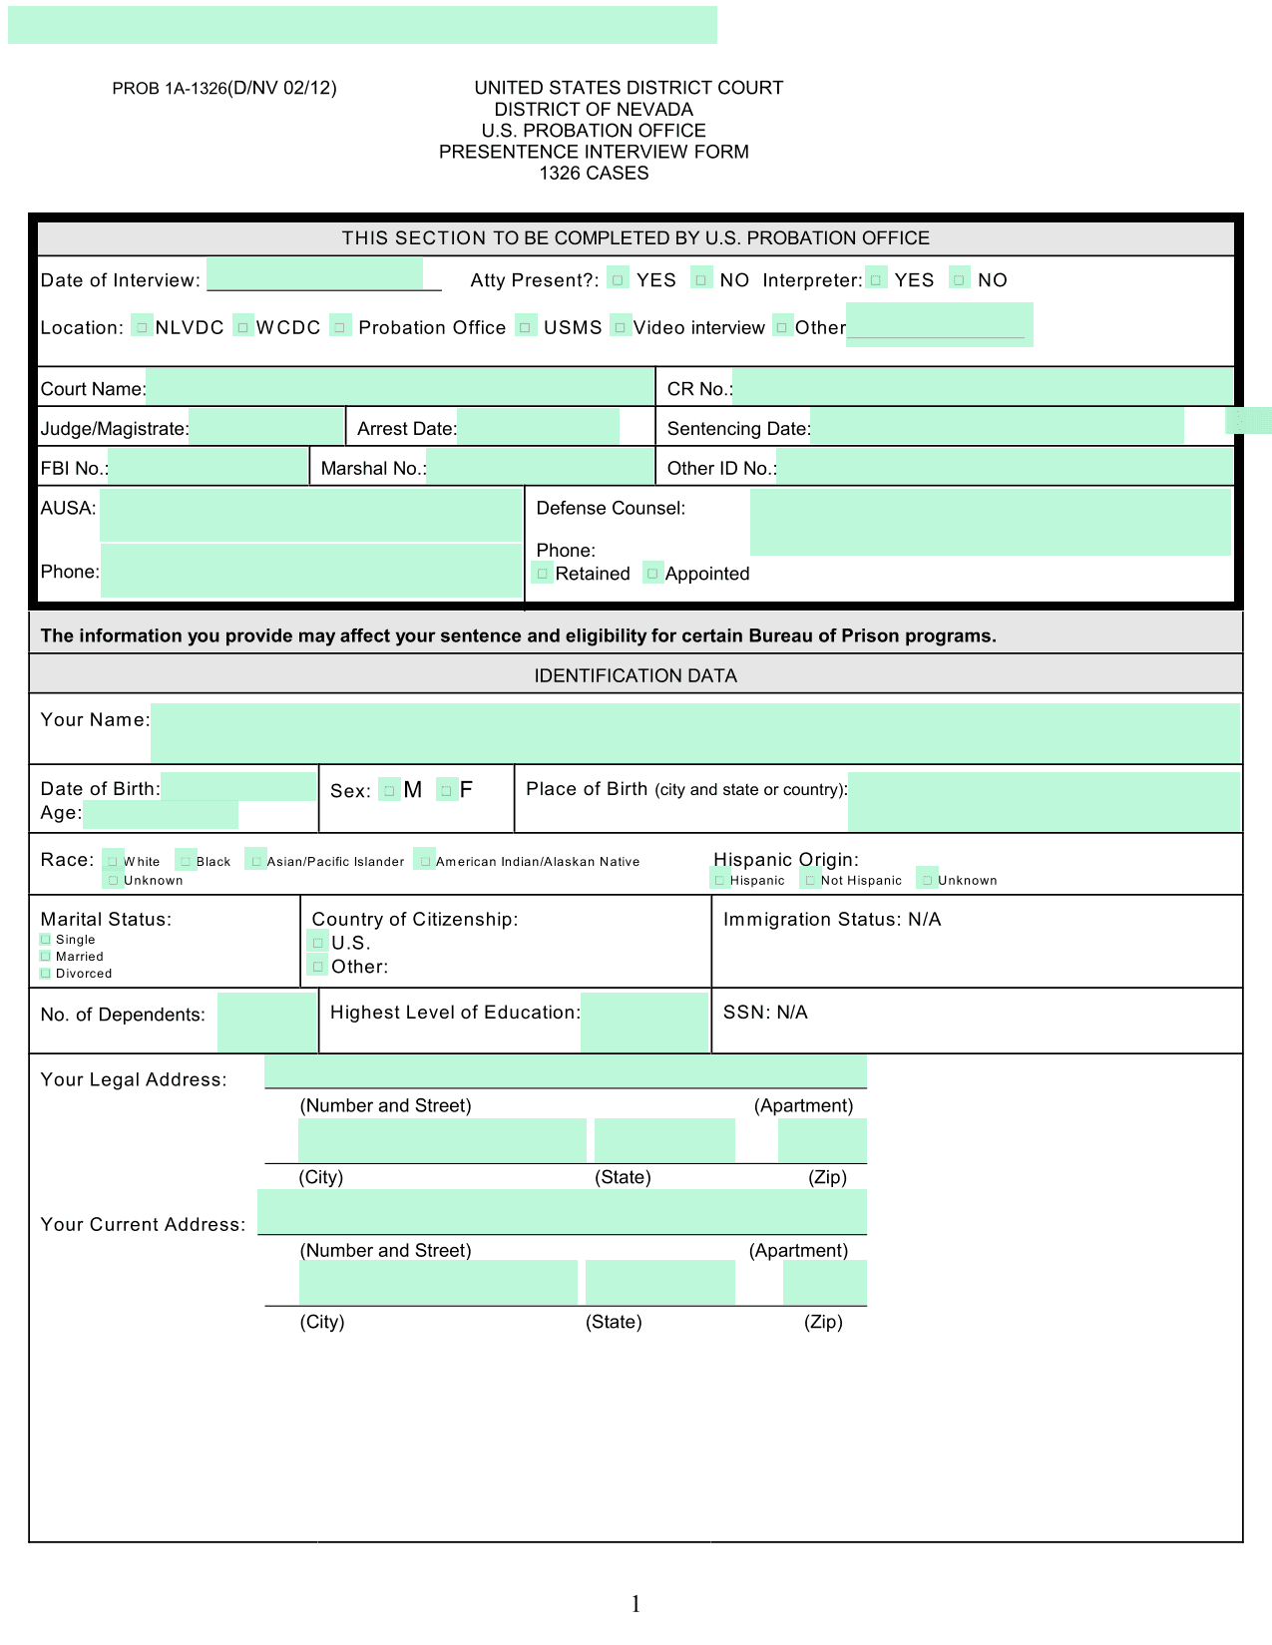Mark defense counsel as Retained
This screenshot has width=1272, height=1645.
(x=543, y=574)
